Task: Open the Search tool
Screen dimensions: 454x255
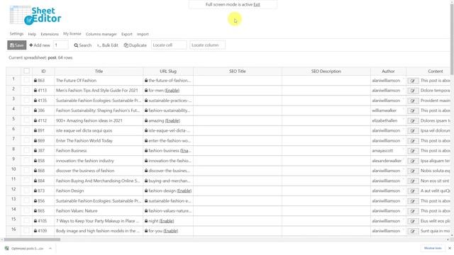Action: click(83, 45)
